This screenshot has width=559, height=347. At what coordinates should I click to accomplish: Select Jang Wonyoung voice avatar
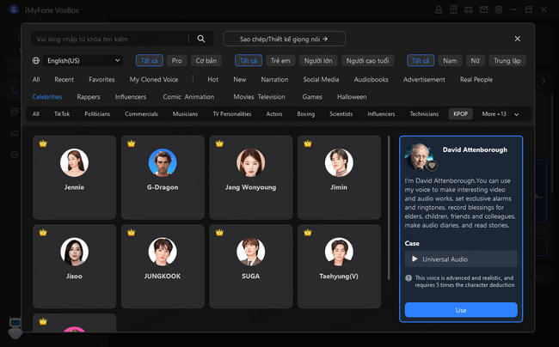click(x=250, y=162)
